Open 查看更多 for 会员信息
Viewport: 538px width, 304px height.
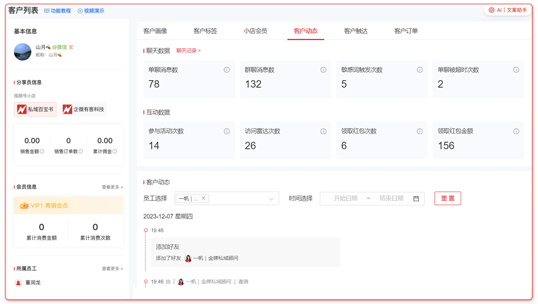pos(112,187)
